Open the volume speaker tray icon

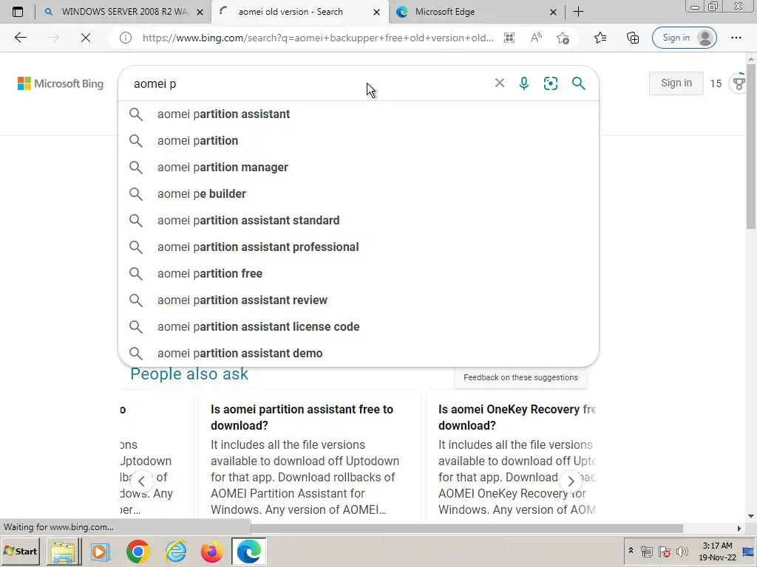[x=682, y=551]
